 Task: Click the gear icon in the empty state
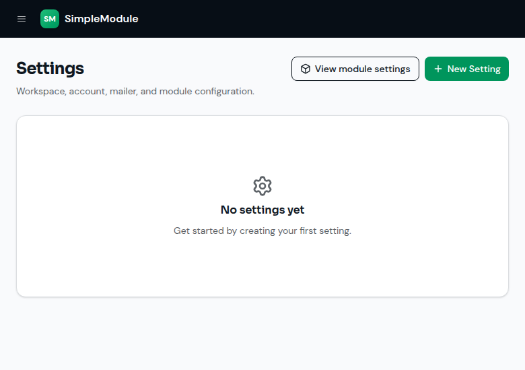(262, 185)
